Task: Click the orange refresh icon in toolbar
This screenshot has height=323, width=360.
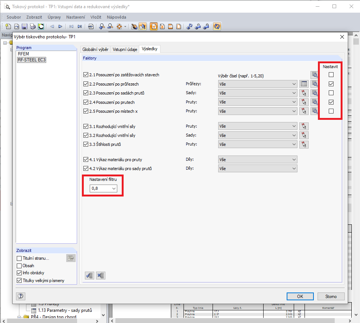Action: [217, 26]
